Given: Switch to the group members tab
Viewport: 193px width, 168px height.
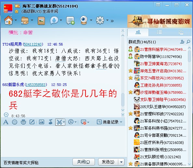Looking at the screenshot, I should click(138, 32).
